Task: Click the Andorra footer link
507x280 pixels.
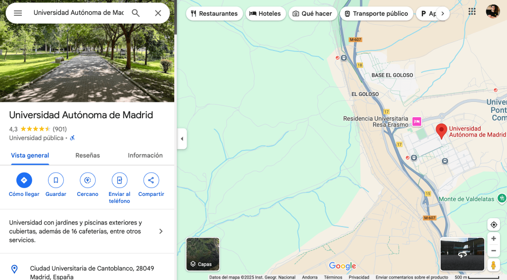Action: pos(310,278)
